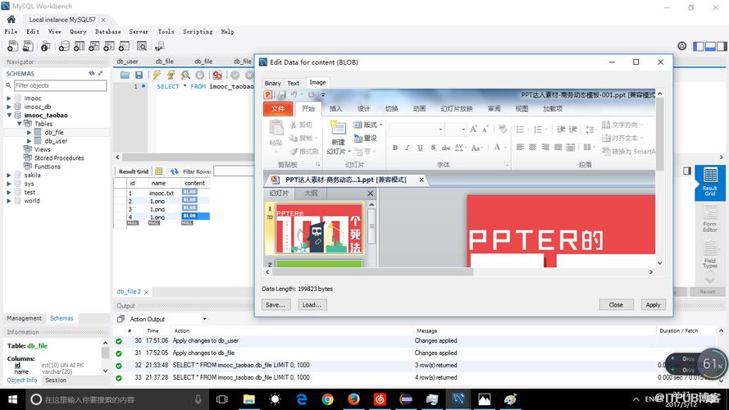
Task: Commit transaction checkmark icon
Action: (235, 75)
